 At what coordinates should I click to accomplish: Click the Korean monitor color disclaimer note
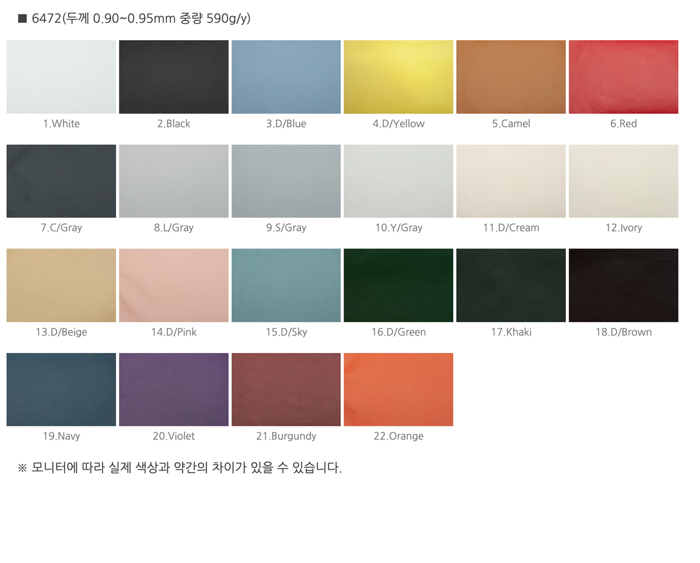click(x=180, y=467)
